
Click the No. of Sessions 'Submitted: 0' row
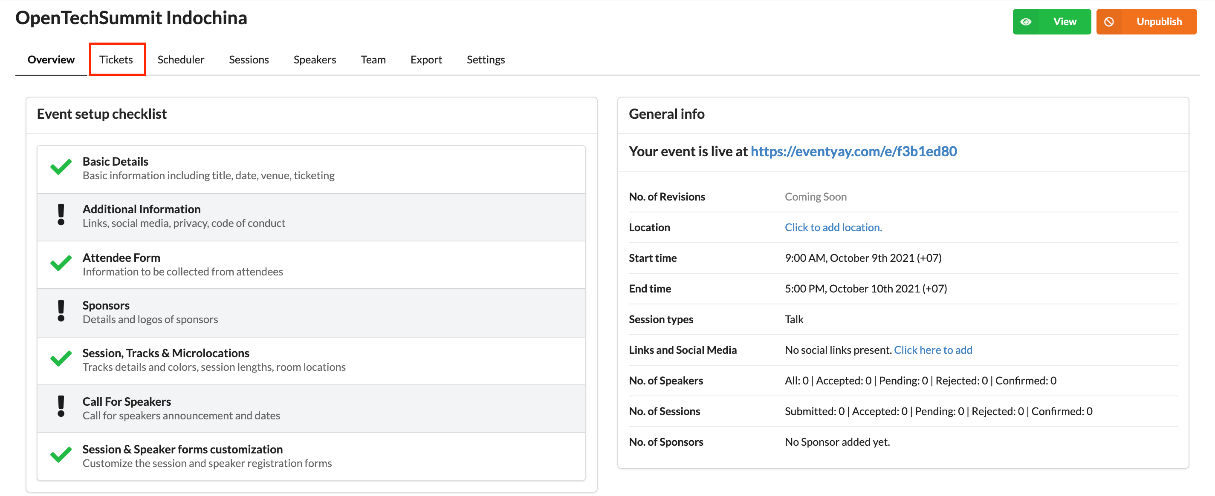tap(938, 411)
